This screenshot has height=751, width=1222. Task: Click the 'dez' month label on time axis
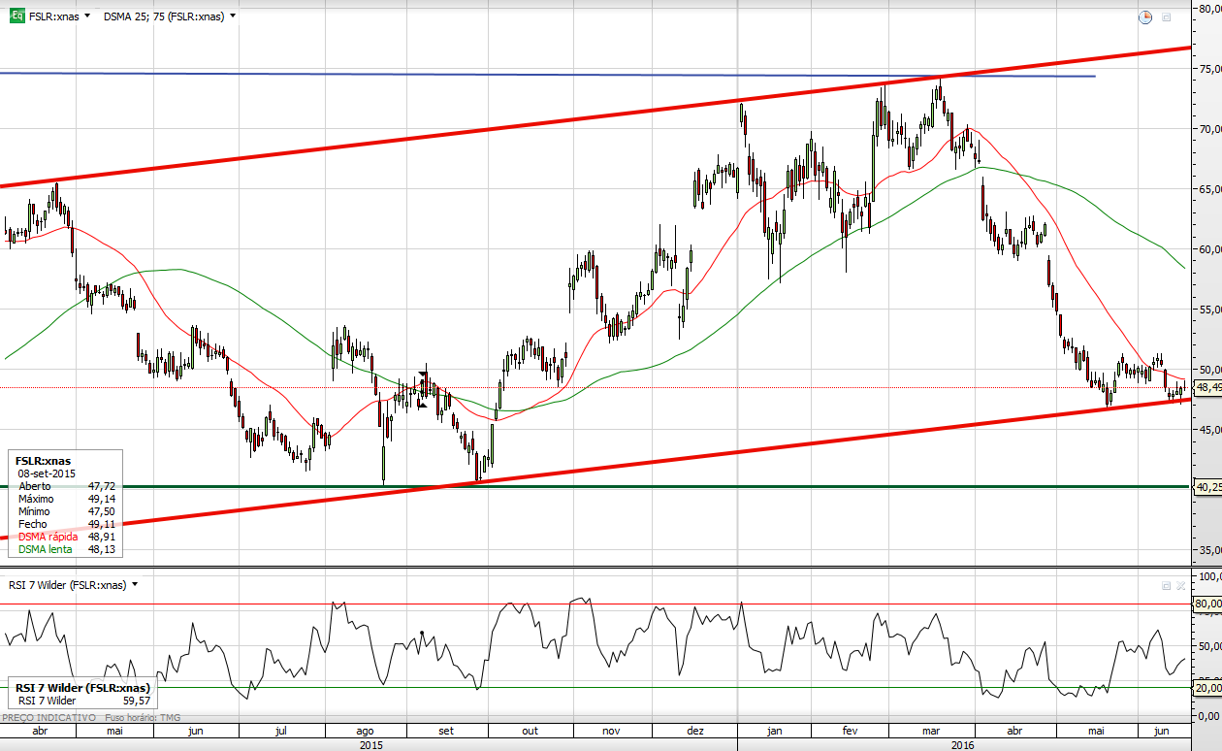pos(694,731)
